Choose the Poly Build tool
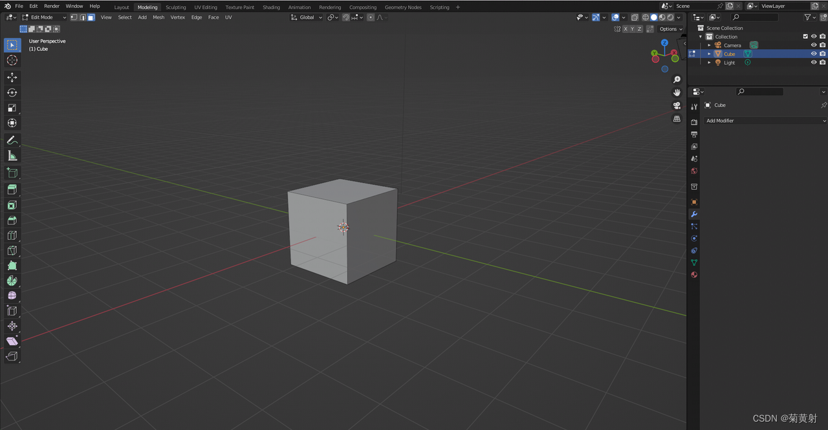 point(12,265)
